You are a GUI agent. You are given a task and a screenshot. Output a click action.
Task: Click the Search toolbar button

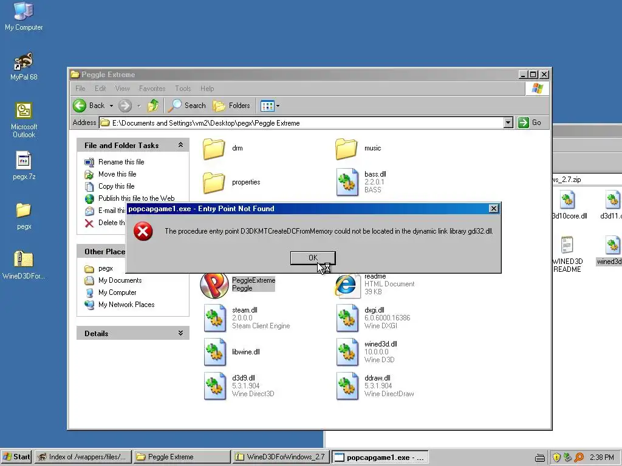coord(187,106)
